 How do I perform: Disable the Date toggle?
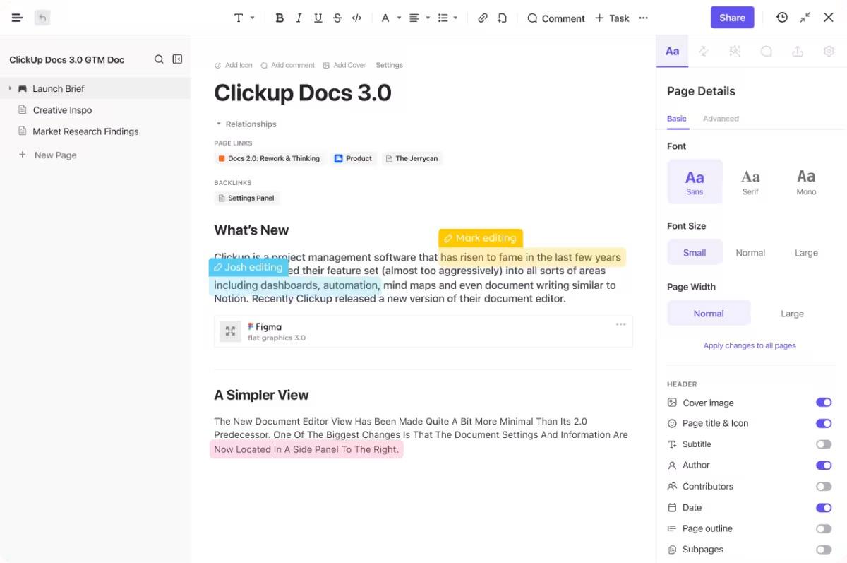(x=824, y=507)
